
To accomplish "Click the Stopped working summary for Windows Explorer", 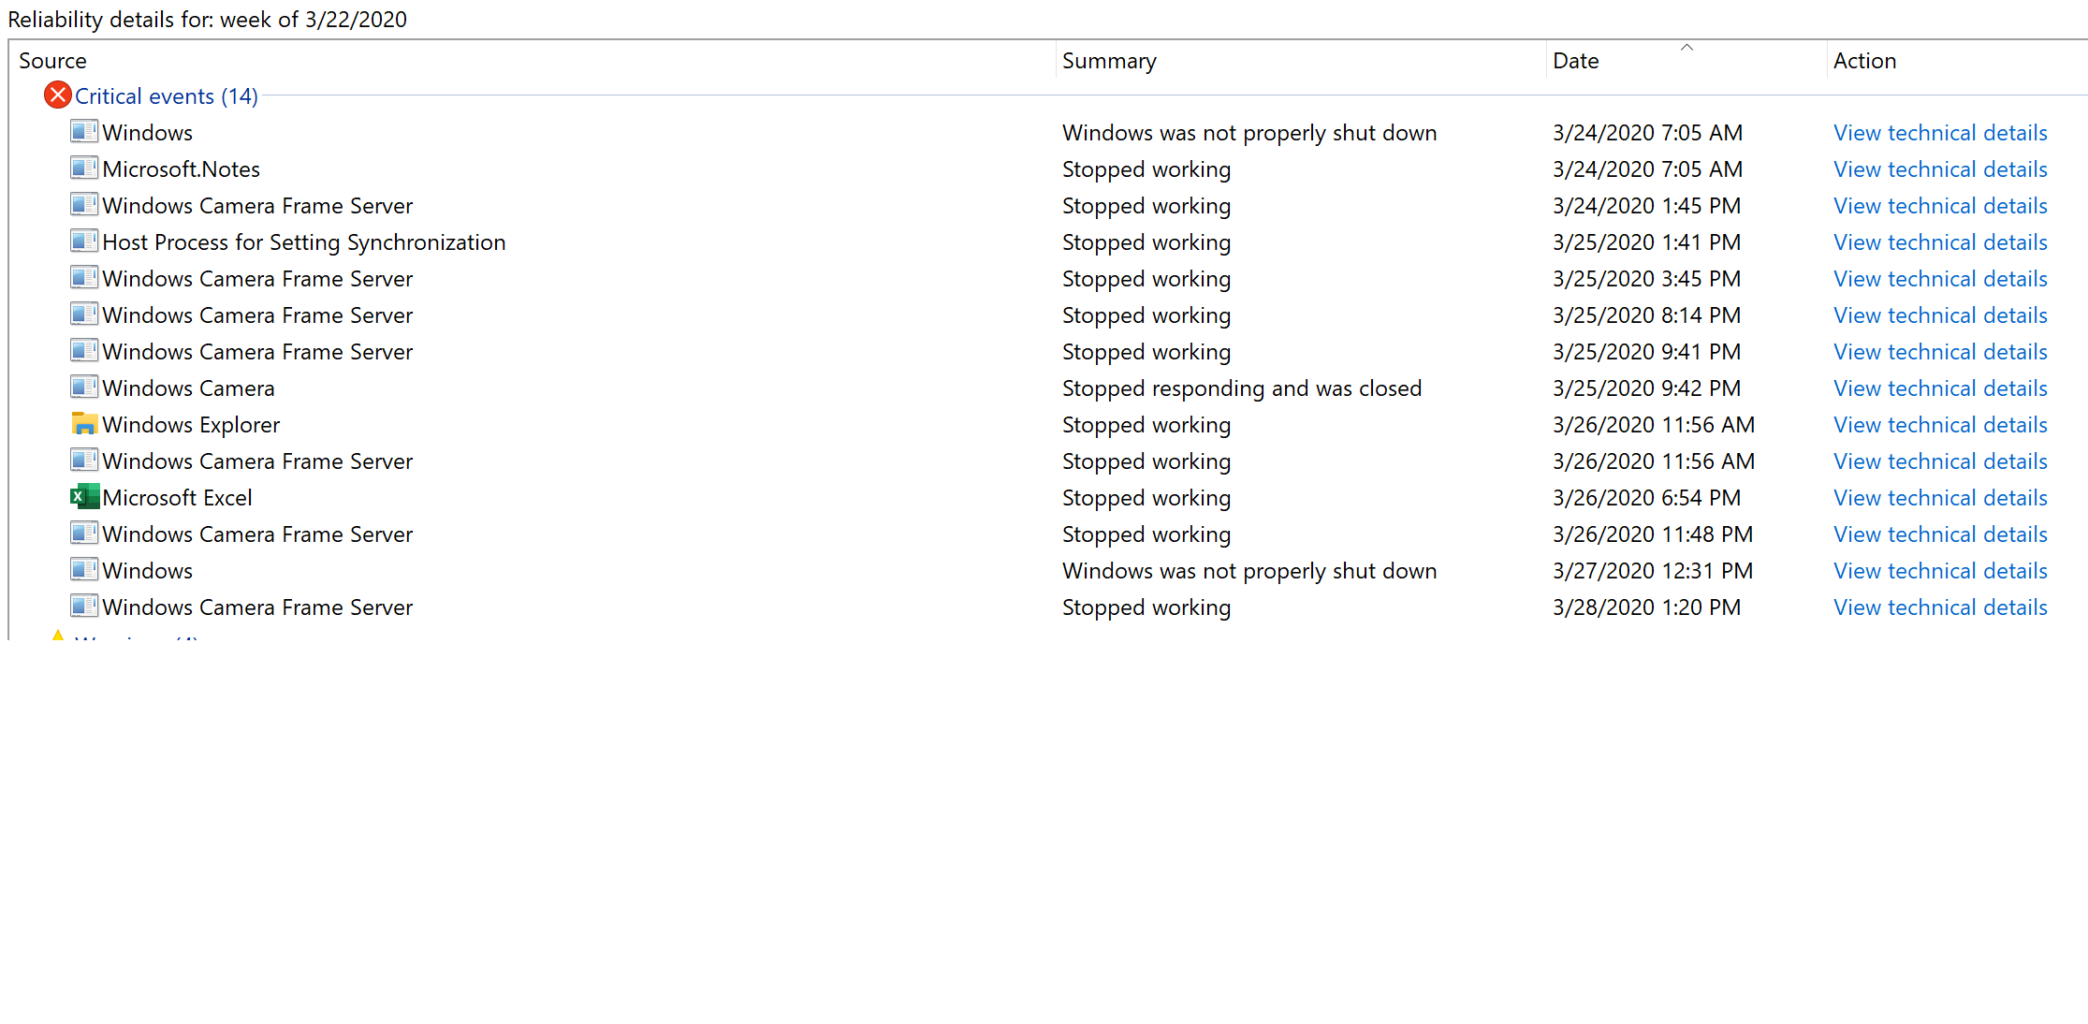I will coord(1146,425).
